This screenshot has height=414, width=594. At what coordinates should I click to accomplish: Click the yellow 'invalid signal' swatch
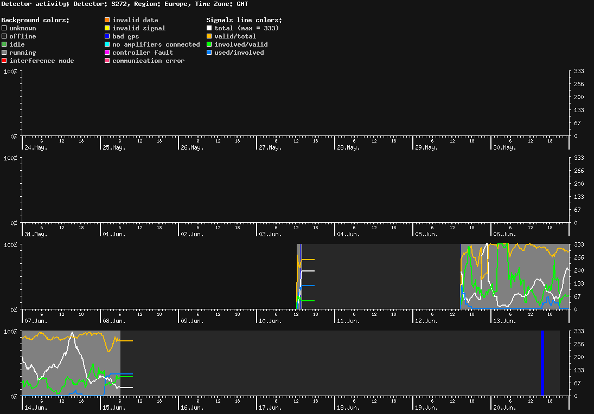pyautogui.click(x=107, y=28)
